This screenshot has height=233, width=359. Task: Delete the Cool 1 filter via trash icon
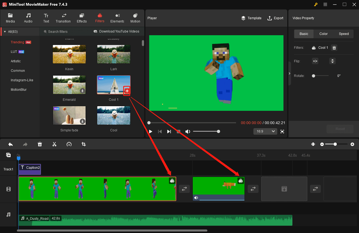coord(334,48)
